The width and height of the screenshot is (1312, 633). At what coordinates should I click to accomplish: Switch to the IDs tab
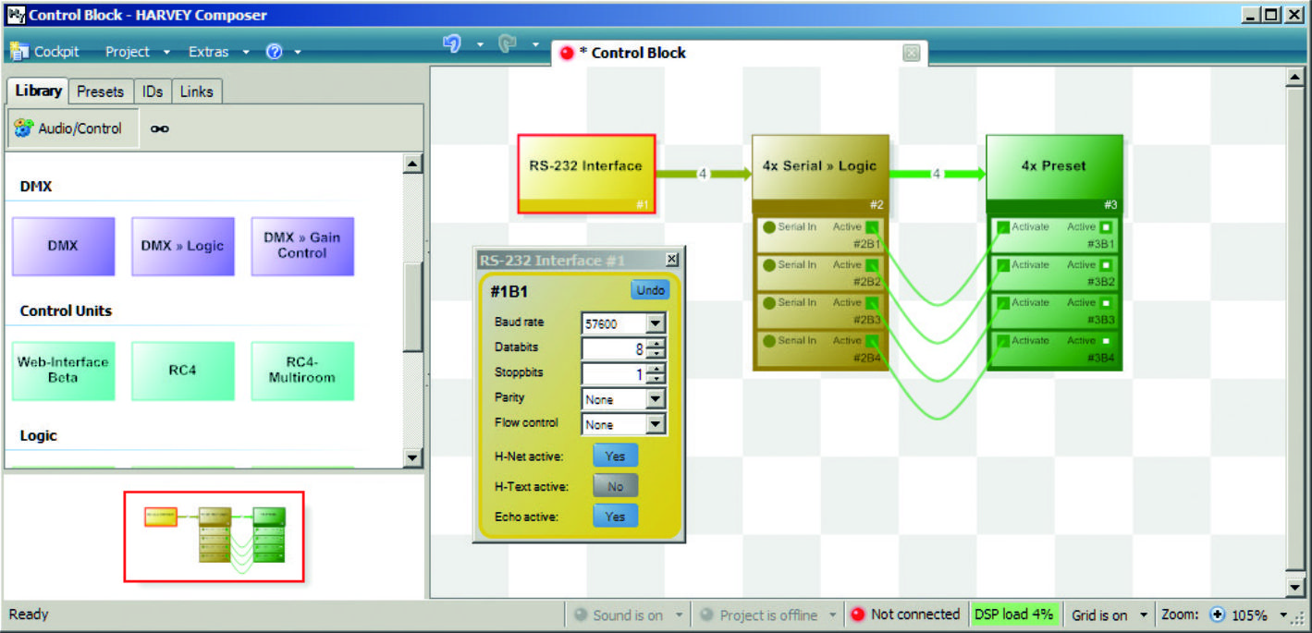[x=153, y=91]
